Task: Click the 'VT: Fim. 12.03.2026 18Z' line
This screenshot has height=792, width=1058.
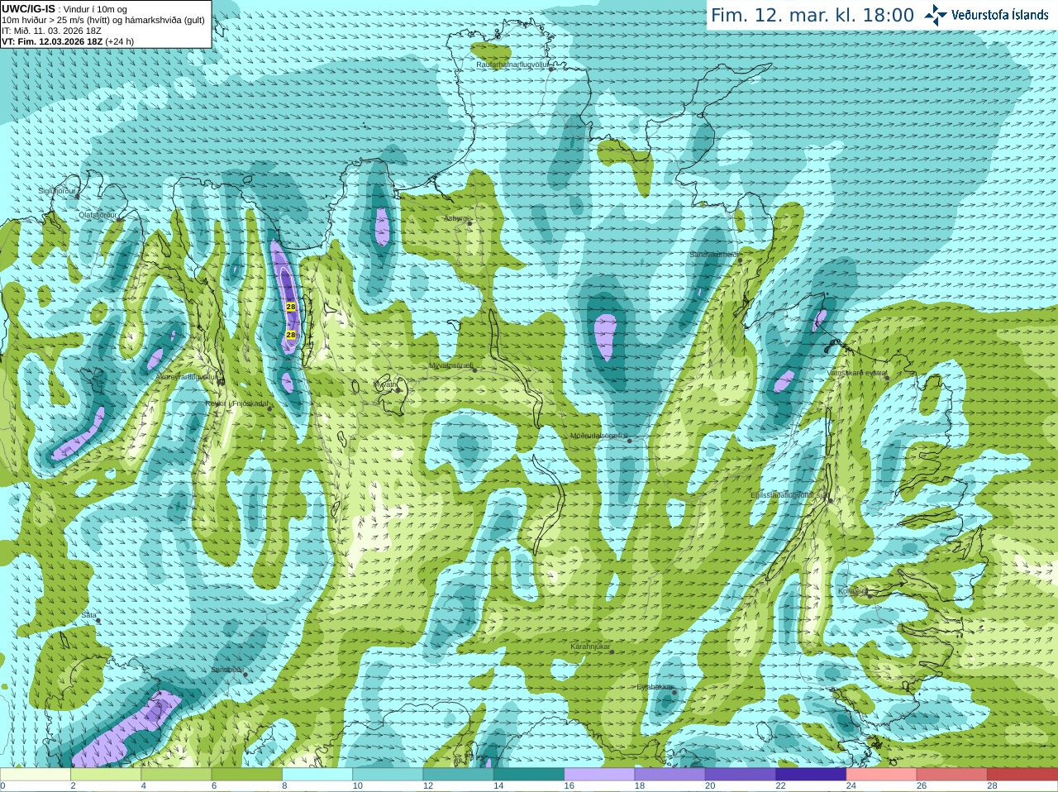Action: (x=68, y=41)
